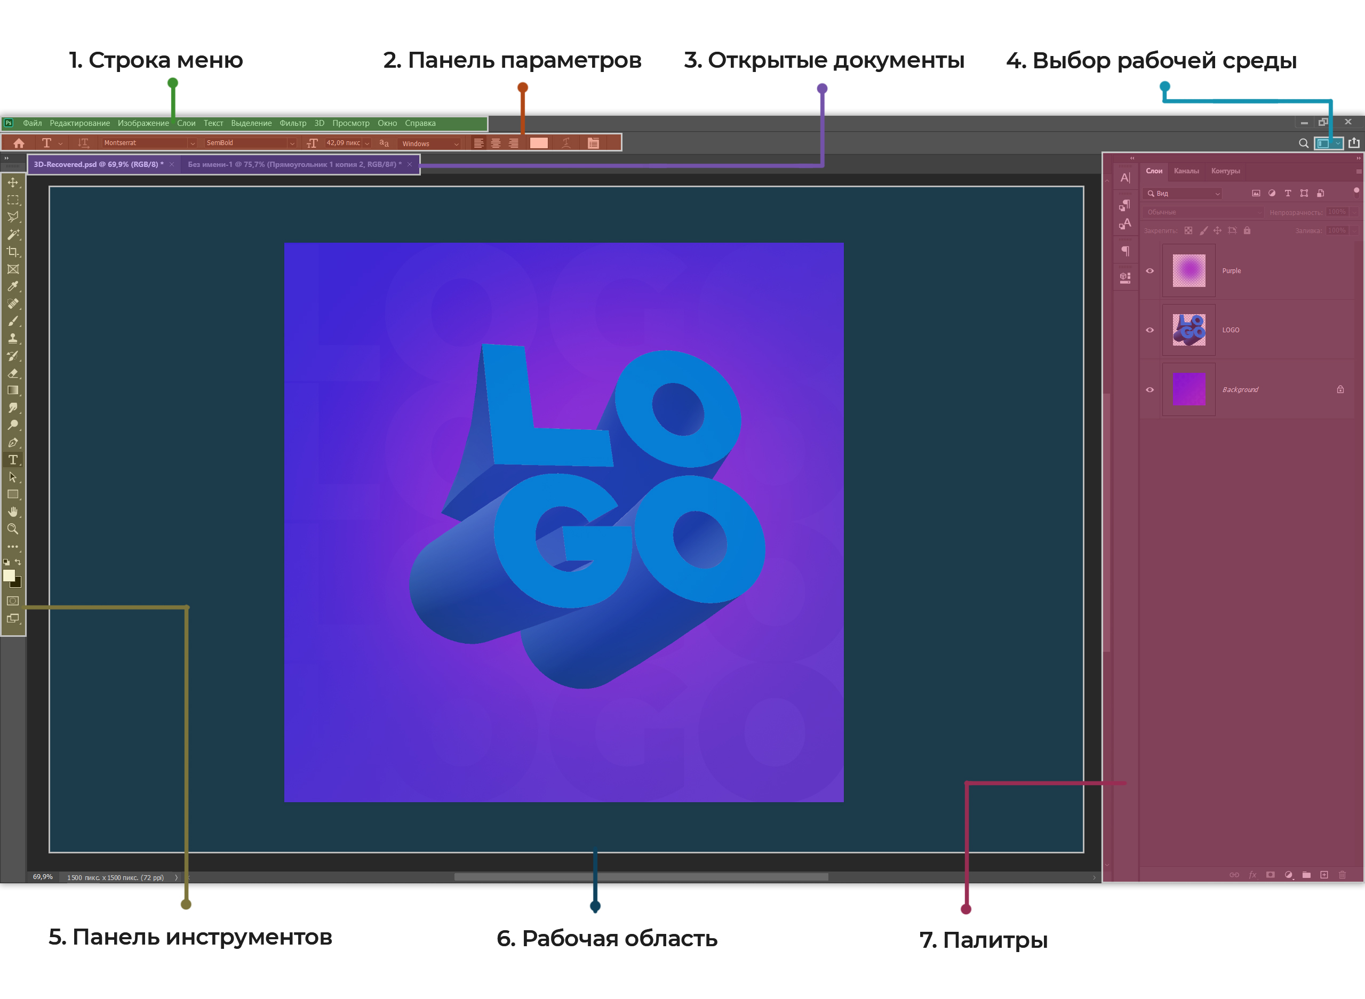Screen dimensions: 1365x999
Task: Select the Zoom tool in toolbar
Action: tap(13, 529)
